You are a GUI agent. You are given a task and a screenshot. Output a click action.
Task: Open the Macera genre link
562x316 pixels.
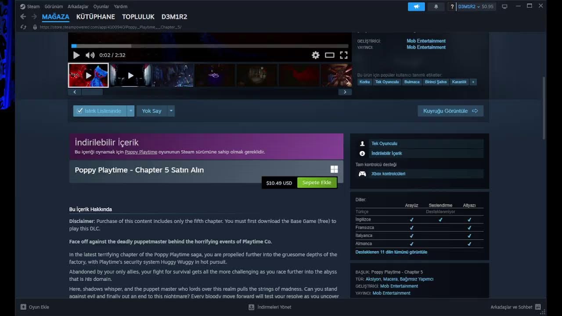390,279
